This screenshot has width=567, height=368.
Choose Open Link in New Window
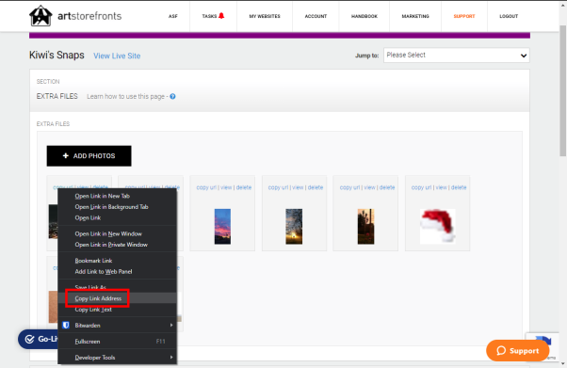[117, 233]
